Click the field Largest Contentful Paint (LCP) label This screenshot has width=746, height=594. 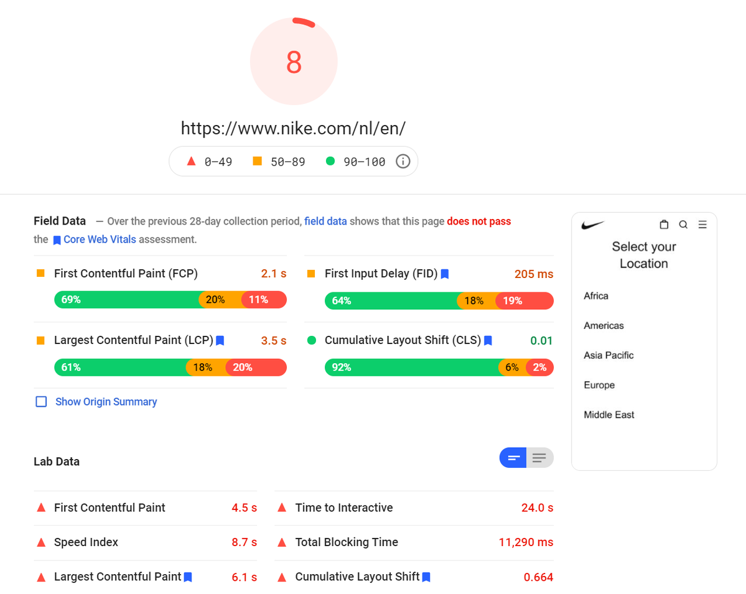[134, 340]
